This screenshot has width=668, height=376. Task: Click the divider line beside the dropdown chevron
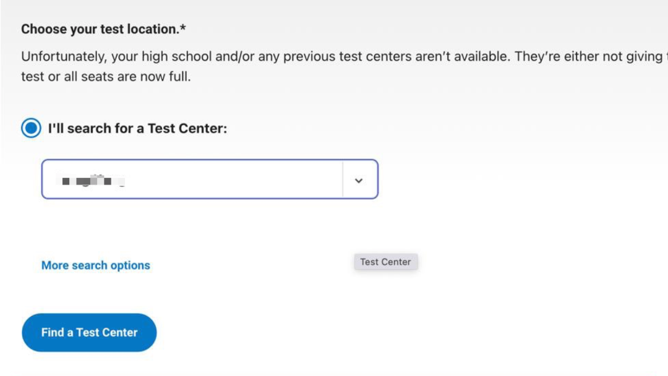pyautogui.click(x=343, y=179)
